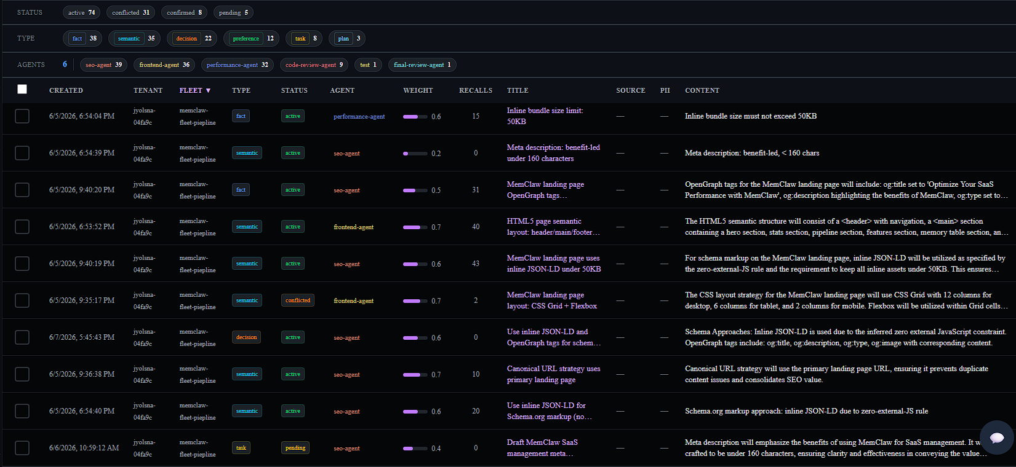Click created date 6/6/2026, 10:59:12 AM
The image size is (1016, 467).
tap(84, 448)
